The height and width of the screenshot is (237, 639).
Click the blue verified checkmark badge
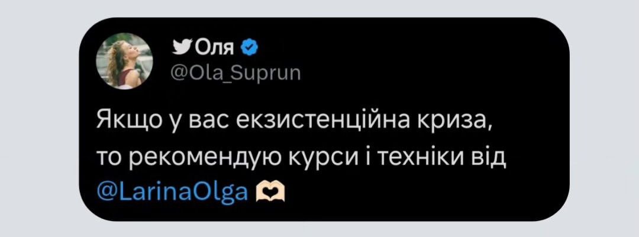click(250, 46)
